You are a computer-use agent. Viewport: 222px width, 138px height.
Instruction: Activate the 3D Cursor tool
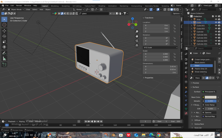coord(4,25)
